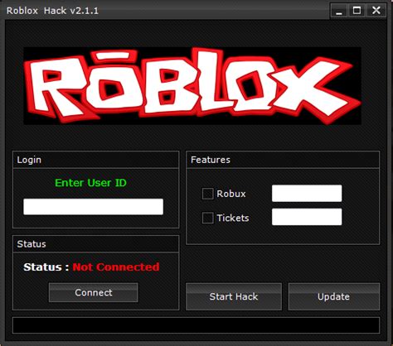393x346 pixels.
Task: Click the red Not Connected status text
Action: (x=116, y=267)
